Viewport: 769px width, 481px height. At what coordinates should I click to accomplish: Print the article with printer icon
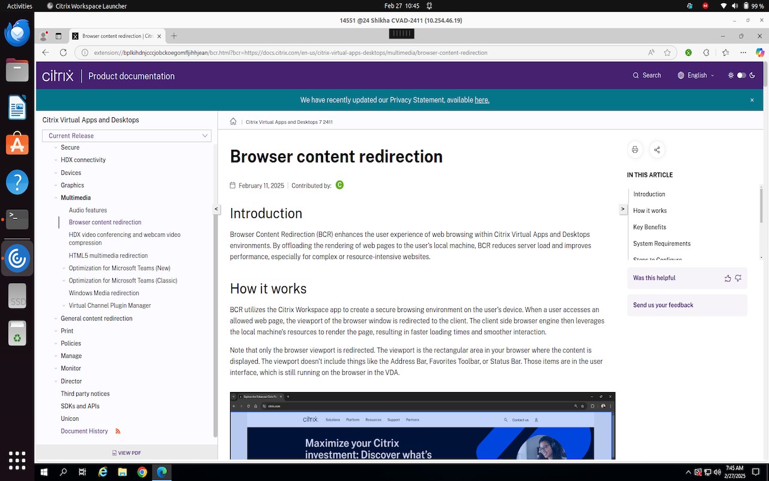click(635, 150)
